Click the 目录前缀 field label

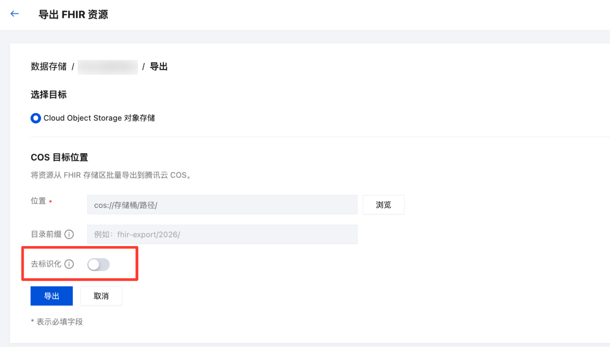click(46, 234)
